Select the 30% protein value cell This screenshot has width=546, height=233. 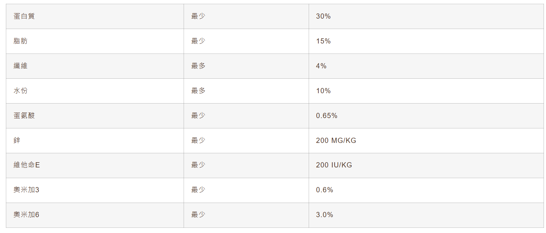(323, 16)
